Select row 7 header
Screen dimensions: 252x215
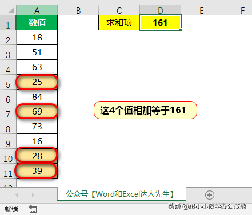tap(8, 112)
